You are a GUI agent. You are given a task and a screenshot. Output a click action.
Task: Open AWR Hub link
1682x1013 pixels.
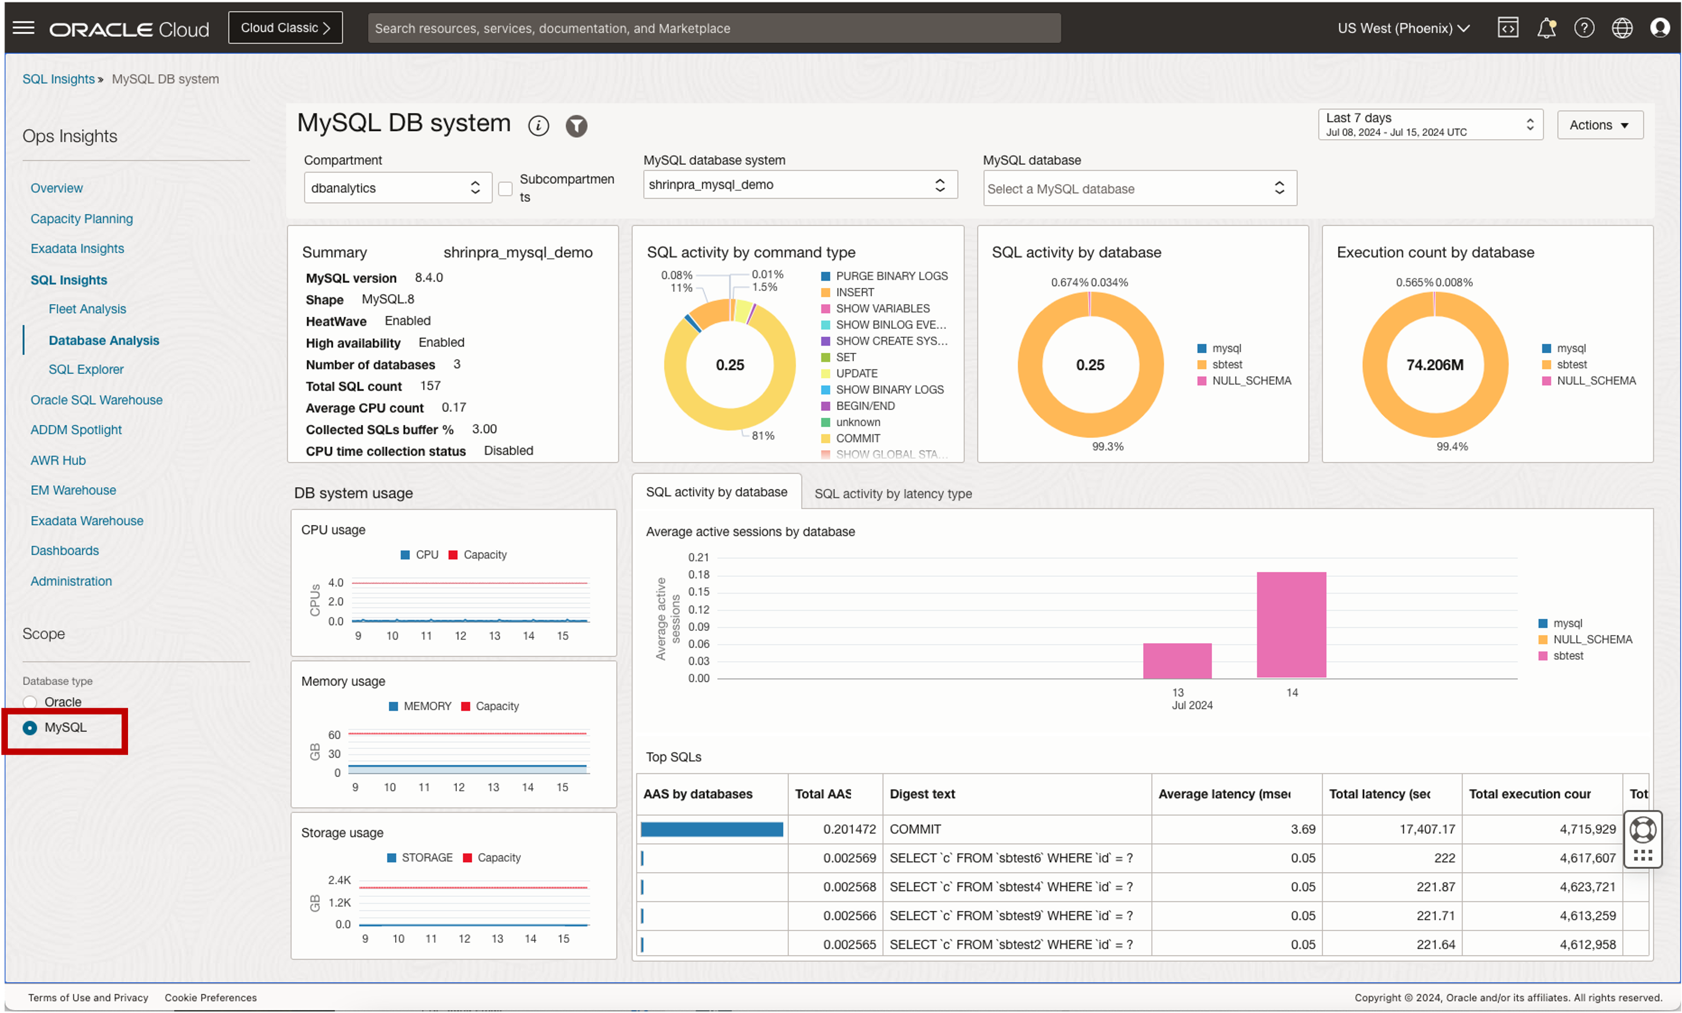(x=58, y=460)
